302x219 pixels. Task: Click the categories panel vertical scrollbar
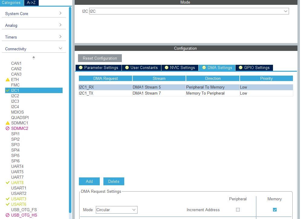70,109
